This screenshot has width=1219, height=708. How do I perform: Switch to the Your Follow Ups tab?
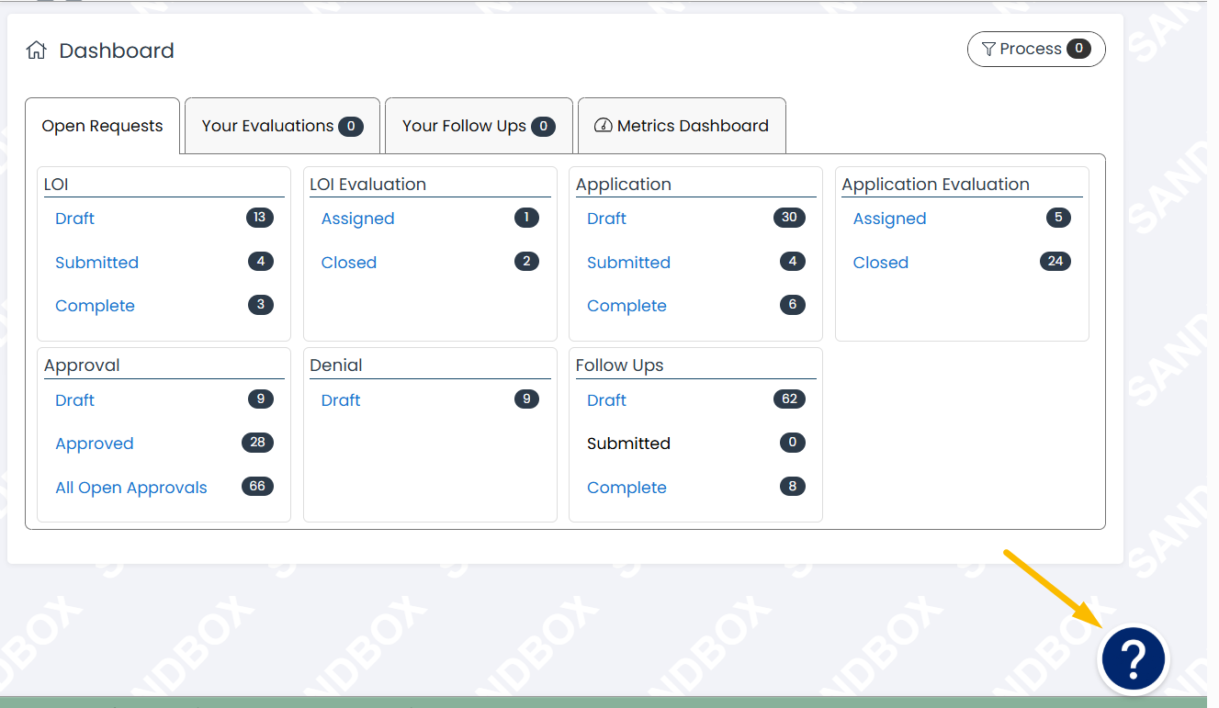pyautogui.click(x=479, y=126)
